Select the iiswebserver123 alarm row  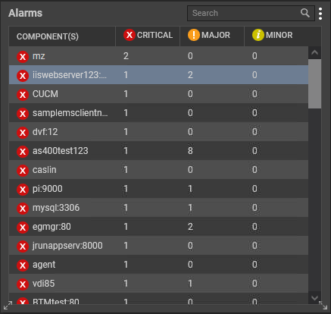click(x=158, y=75)
